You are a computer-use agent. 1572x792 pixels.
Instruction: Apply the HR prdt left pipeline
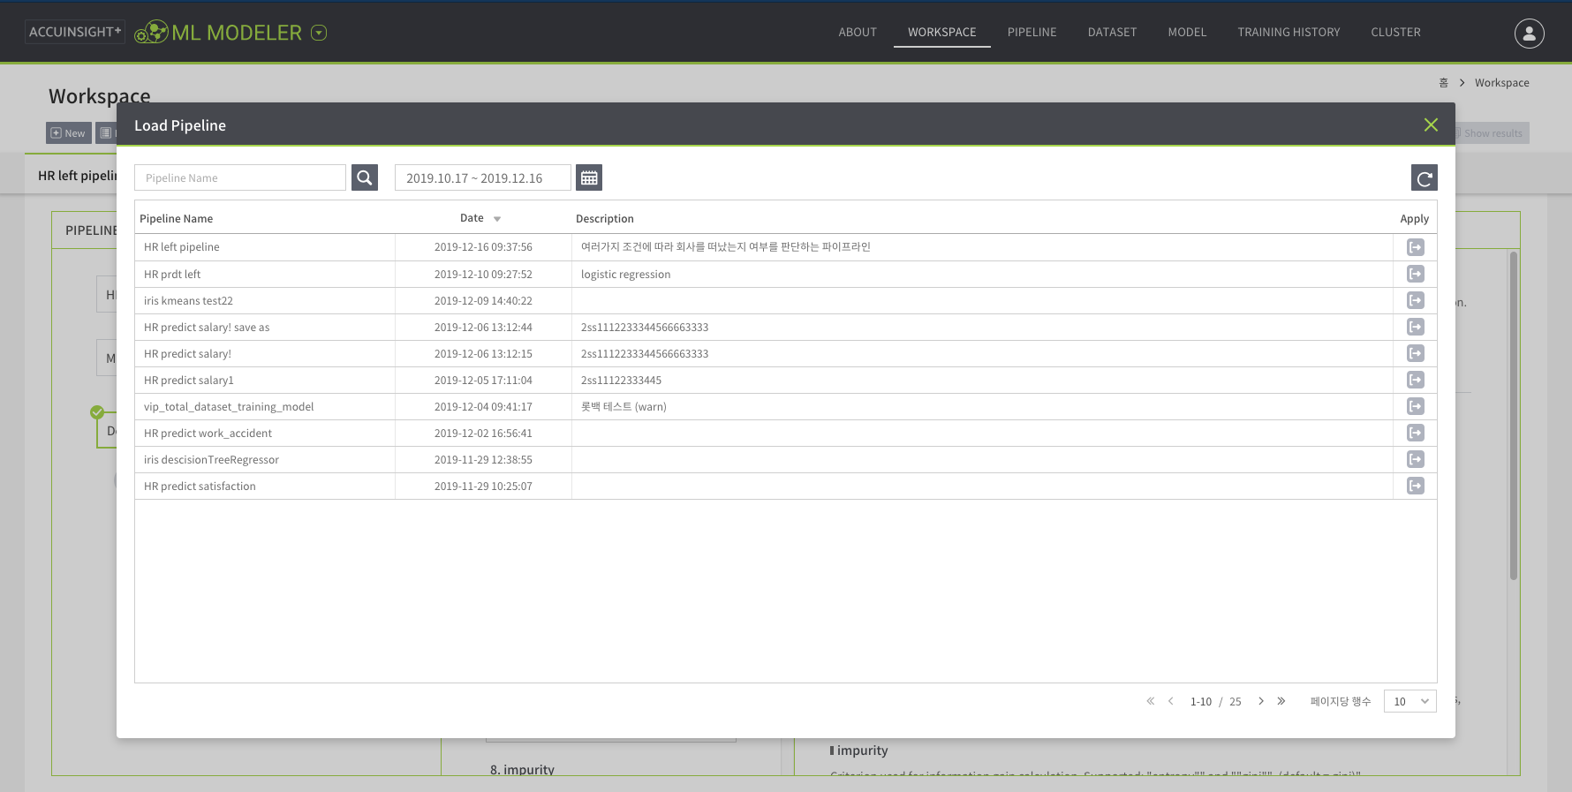(1415, 274)
